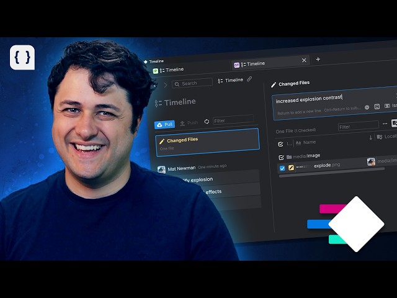Viewport: 397px width, 298px height.
Task: Click the yellow modified icon beside explode.png
Action: [x=291, y=168]
